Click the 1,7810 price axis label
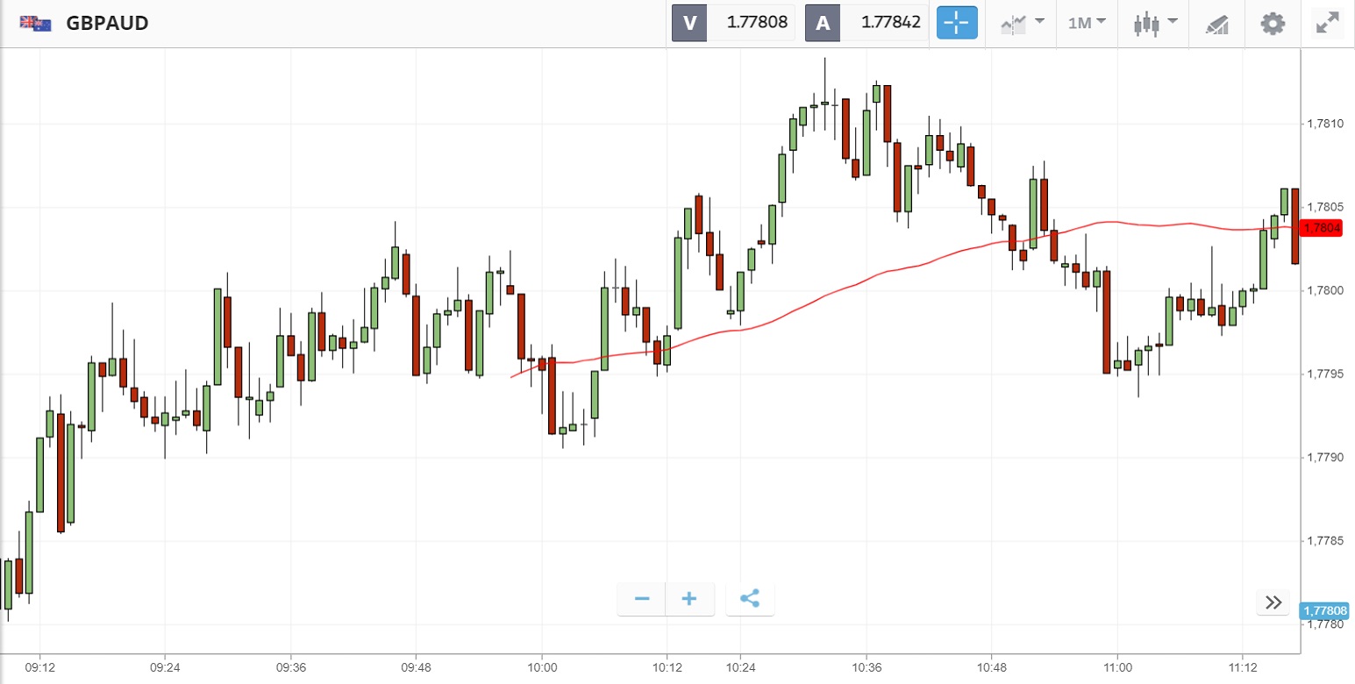The image size is (1355, 684). tap(1325, 124)
